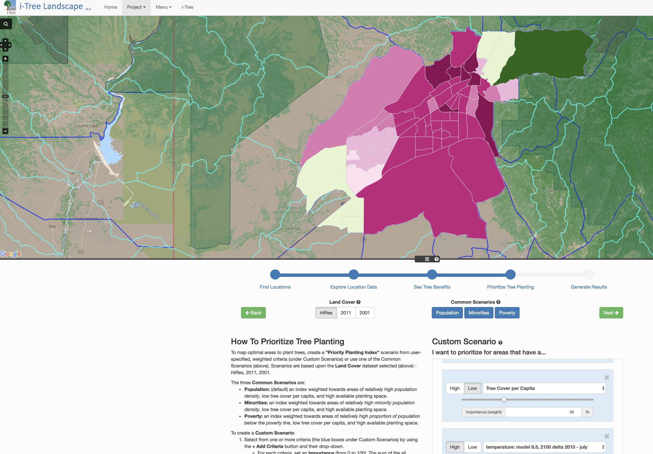Pan the map with the up arrow
This screenshot has width=653, height=454.
5,40
